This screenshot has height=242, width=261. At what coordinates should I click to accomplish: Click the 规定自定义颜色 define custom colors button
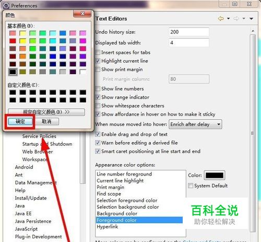46,112
